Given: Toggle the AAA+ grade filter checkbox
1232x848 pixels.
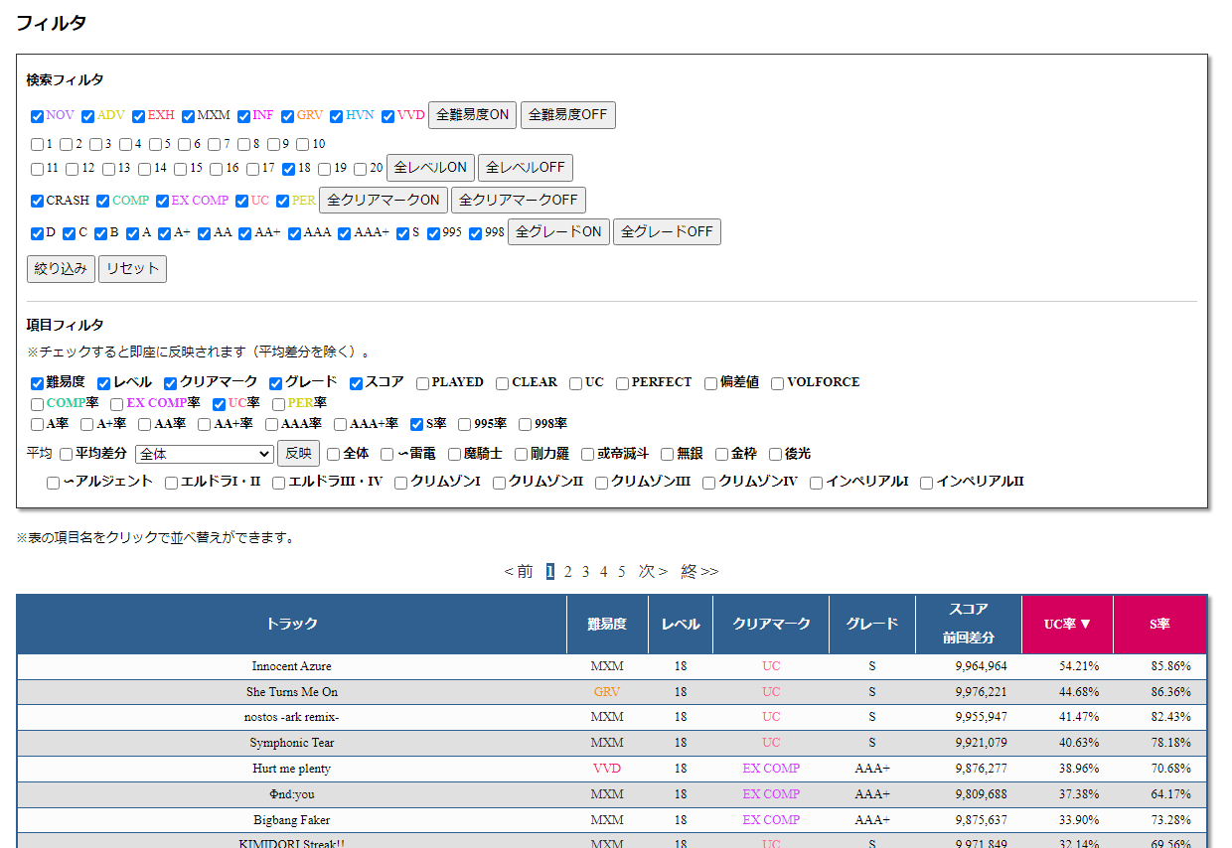Looking at the screenshot, I should point(345,233).
